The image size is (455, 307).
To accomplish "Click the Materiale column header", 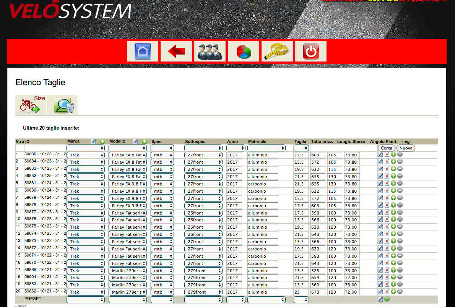I will click(257, 141).
